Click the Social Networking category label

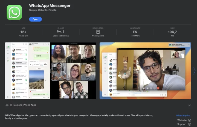[60, 36]
